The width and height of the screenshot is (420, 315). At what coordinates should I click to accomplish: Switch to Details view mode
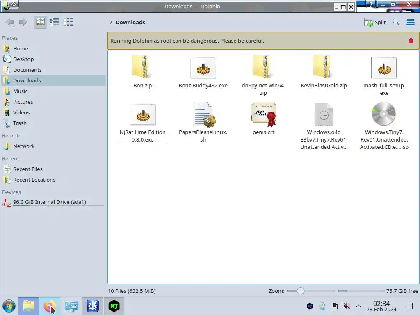(68, 22)
